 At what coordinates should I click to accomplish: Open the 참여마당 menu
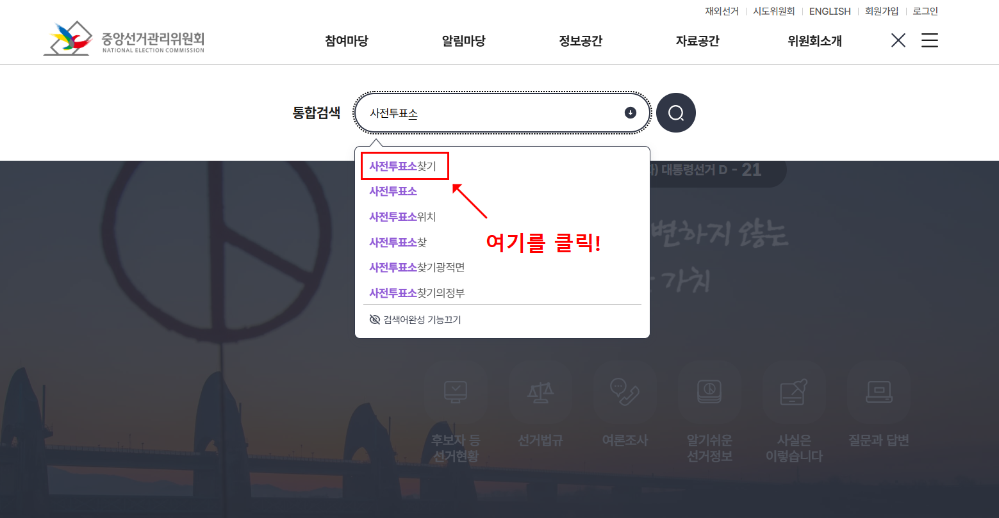(x=346, y=40)
